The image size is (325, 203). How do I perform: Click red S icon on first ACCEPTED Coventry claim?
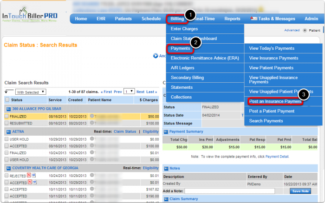(29, 183)
